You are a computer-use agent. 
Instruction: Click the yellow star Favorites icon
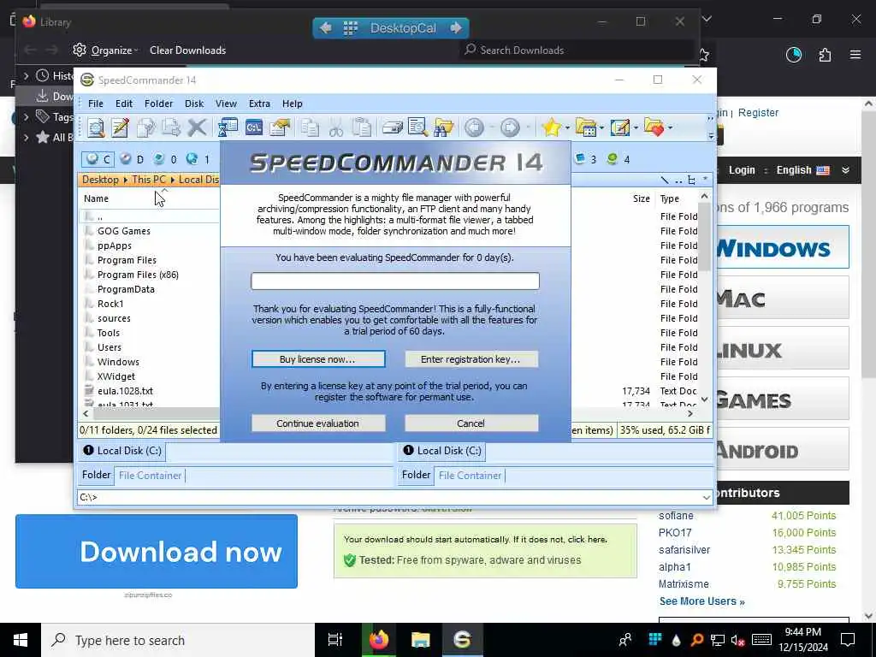coord(552,127)
